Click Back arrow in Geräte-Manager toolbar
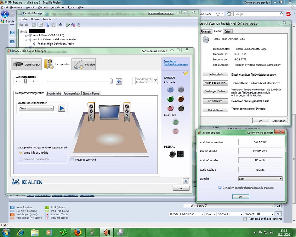Viewport: 296px width, 237px height. pos(21,25)
